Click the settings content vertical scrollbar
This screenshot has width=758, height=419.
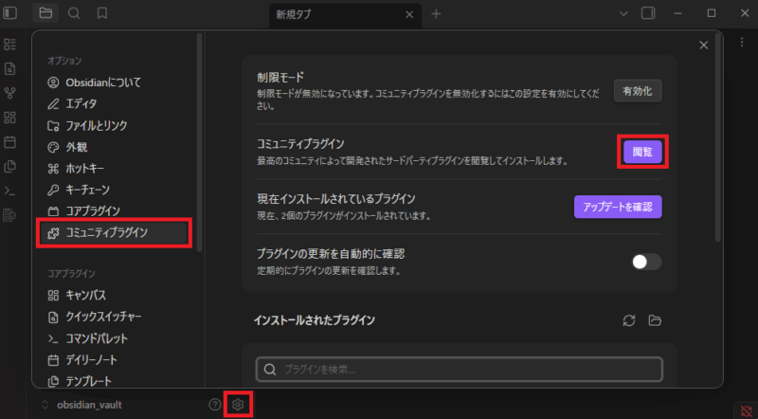tap(718, 137)
